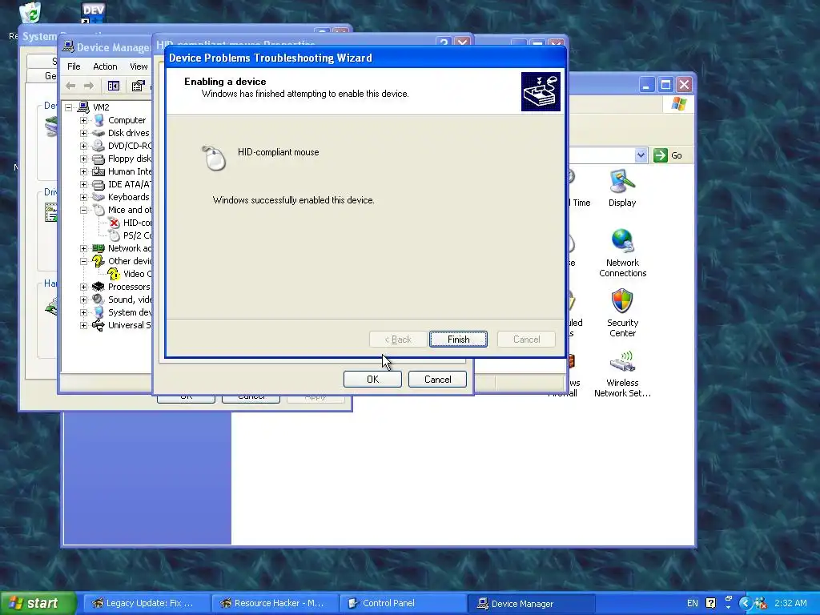Click the help question mark tray icon
The width and height of the screenshot is (820, 615).
tap(711, 604)
